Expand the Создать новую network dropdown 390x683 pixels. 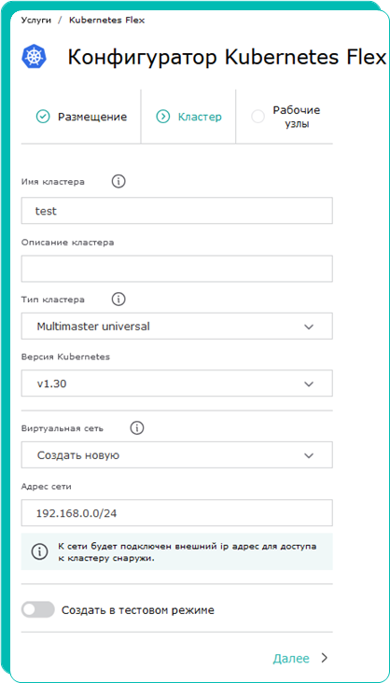coord(177,455)
